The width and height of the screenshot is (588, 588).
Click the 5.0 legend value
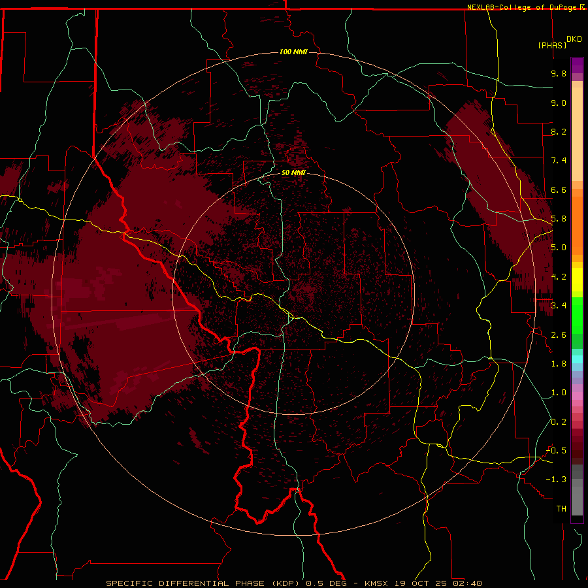(x=559, y=248)
